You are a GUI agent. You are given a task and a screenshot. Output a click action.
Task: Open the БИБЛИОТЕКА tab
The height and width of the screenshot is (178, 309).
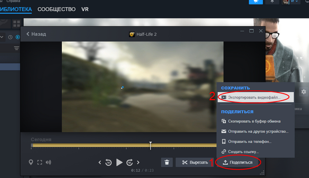(16, 9)
